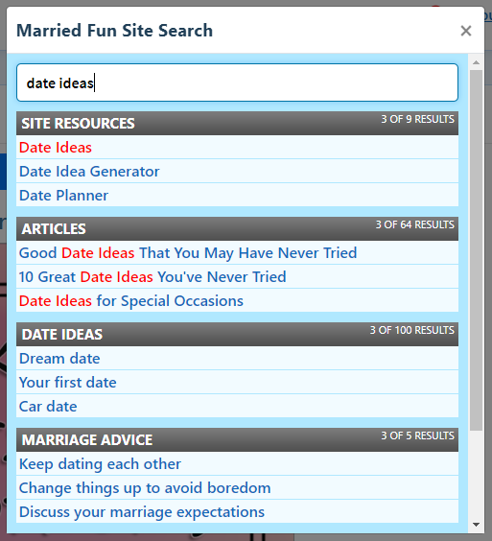Viewport: 492px width, 541px height.
Task: Open 'Keep dating each other' advice
Action: [100, 464]
